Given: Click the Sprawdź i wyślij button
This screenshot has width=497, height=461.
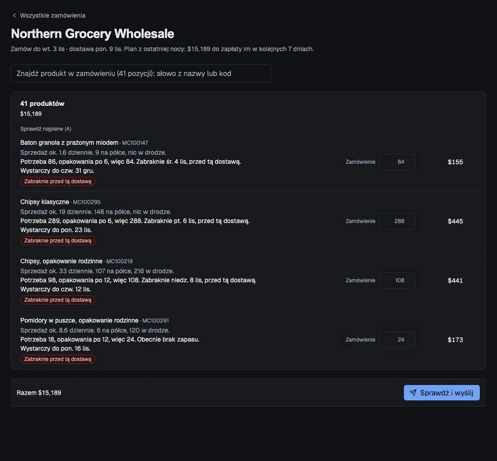Looking at the screenshot, I should tap(441, 393).
